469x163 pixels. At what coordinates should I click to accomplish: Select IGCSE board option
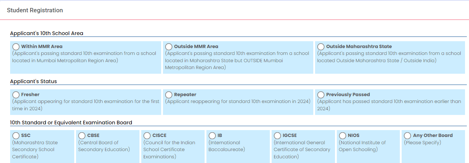(x=277, y=136)
